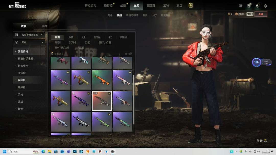The height and width of the screenshot is (155, 276).
Task: Click the microphone icon in the system tray
Action: click(x=246, y=151)
